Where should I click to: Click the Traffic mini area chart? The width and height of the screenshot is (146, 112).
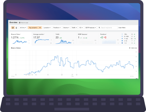click(64, 42)
